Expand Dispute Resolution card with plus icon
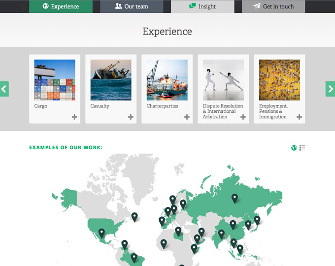The width and height of the screenshot is (335, 266). pos(243,117)
